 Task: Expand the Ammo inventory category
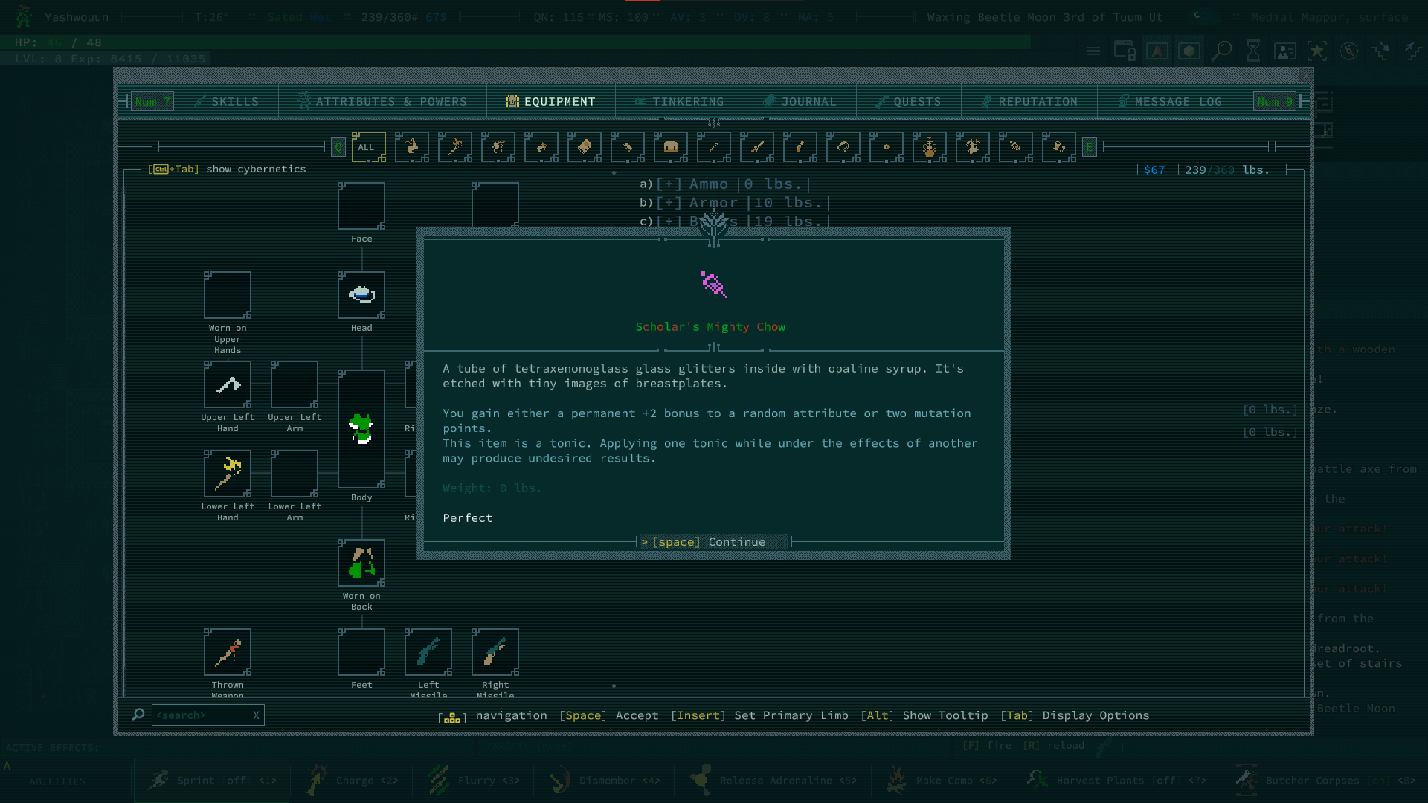(724, 184)
